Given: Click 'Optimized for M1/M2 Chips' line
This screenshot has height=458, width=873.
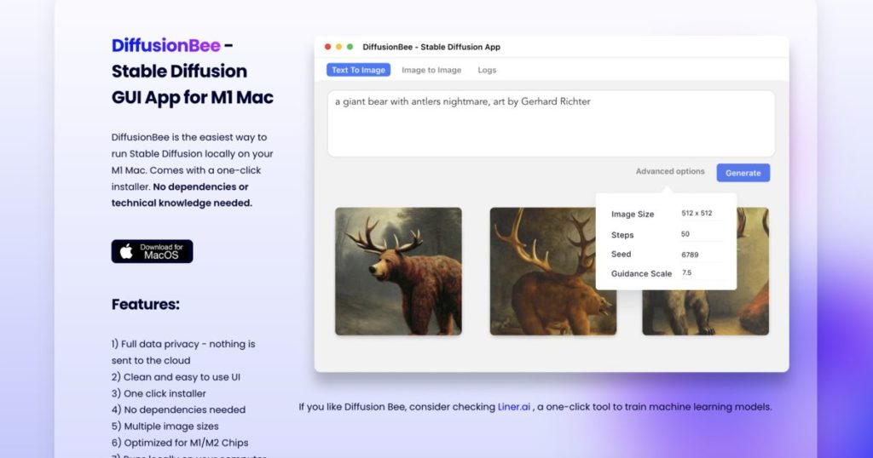Looking at the screenshot, I should tap(180, 443).
